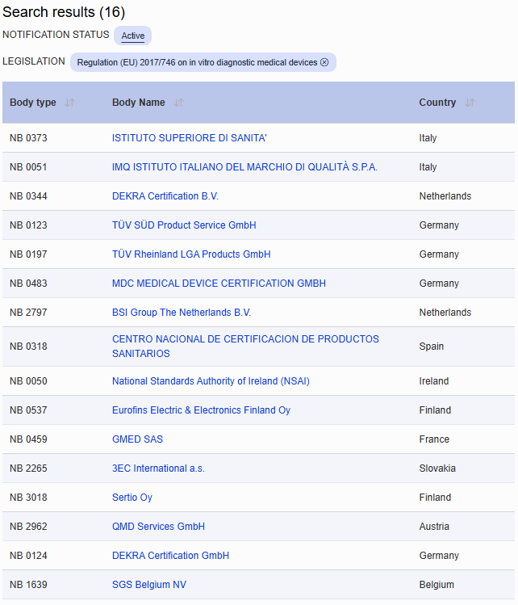Select the NB 0124 cell
Image resolution: width=518 pixels, height=605 pixels.
(x=28, y=556)
